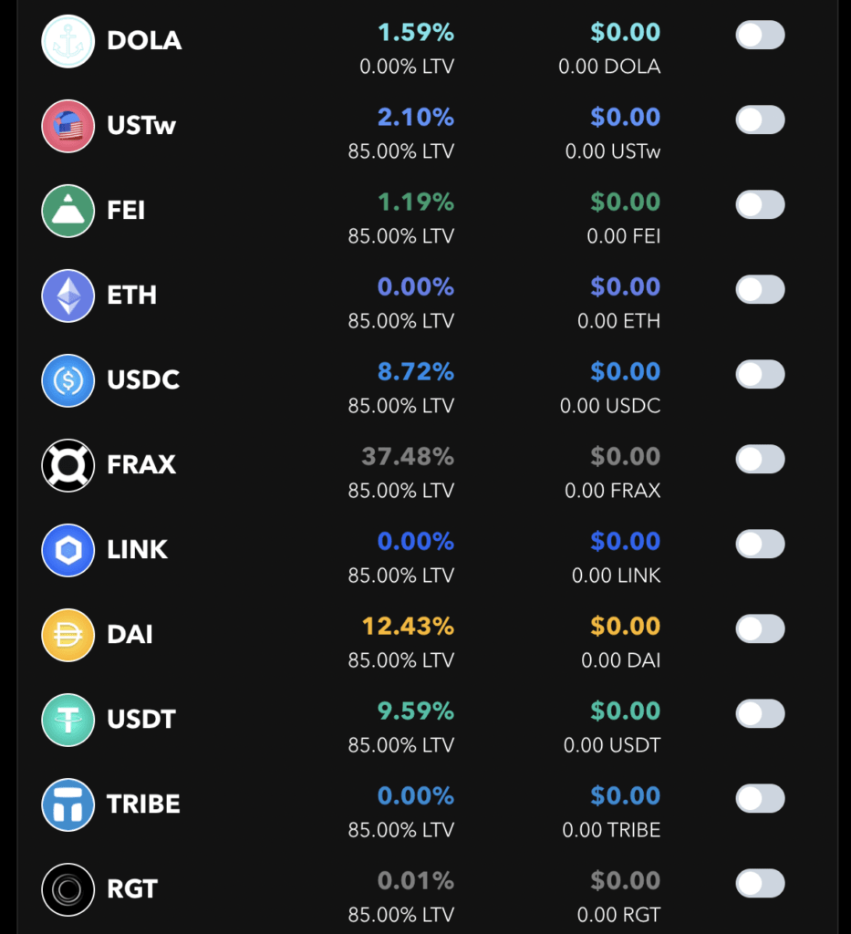851x934 pixels.
Task: Click the ETH diamond token icon
Action: tap(67, 296)
